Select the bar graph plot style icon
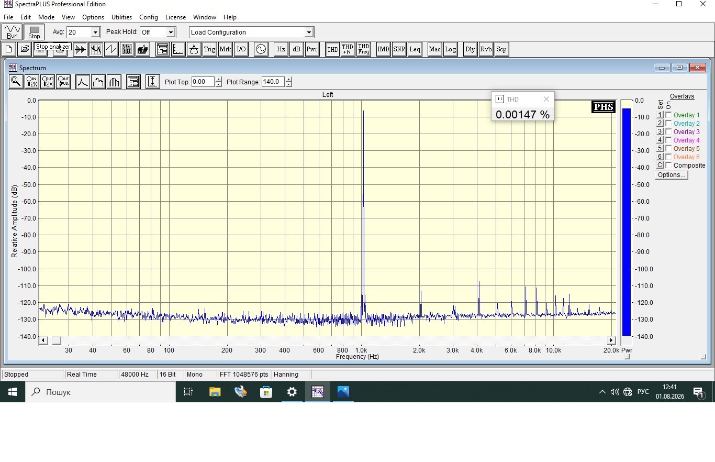The image size is (715, 462). click(x=114, y=82)
